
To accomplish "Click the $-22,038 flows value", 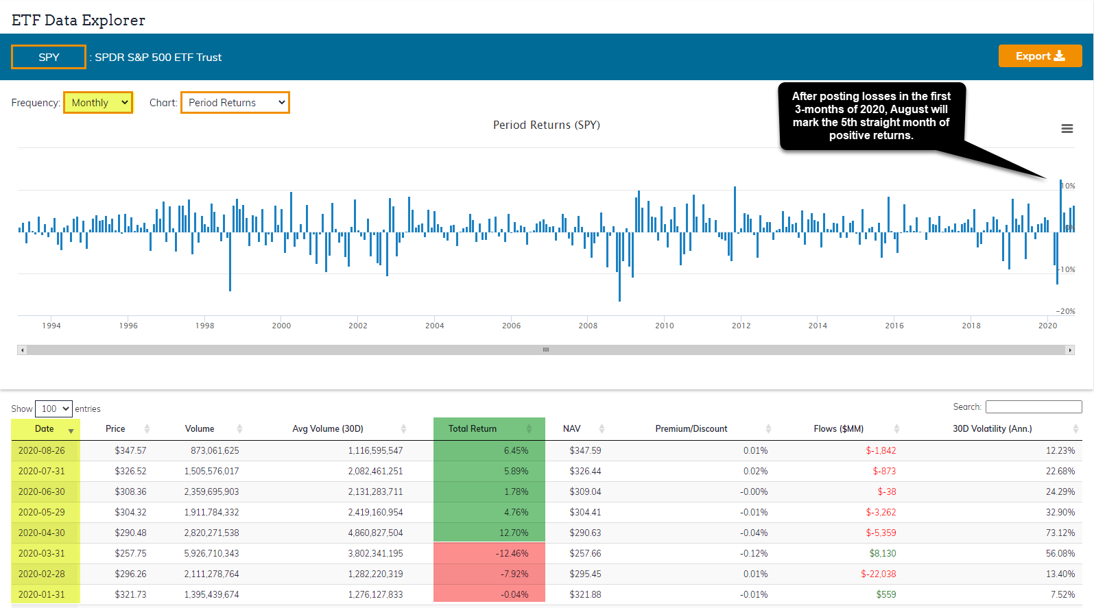I will tap(879, 574).
